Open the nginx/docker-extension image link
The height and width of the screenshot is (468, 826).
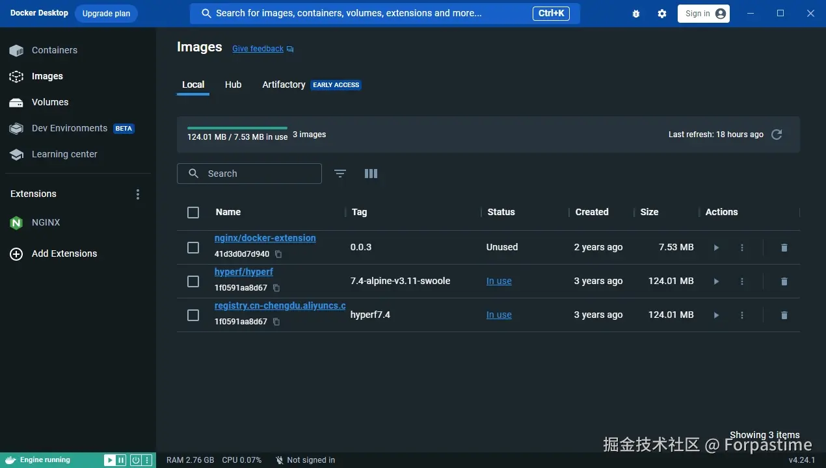265,238
